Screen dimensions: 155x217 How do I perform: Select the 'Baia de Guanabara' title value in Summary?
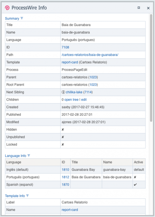click(76, 25)
